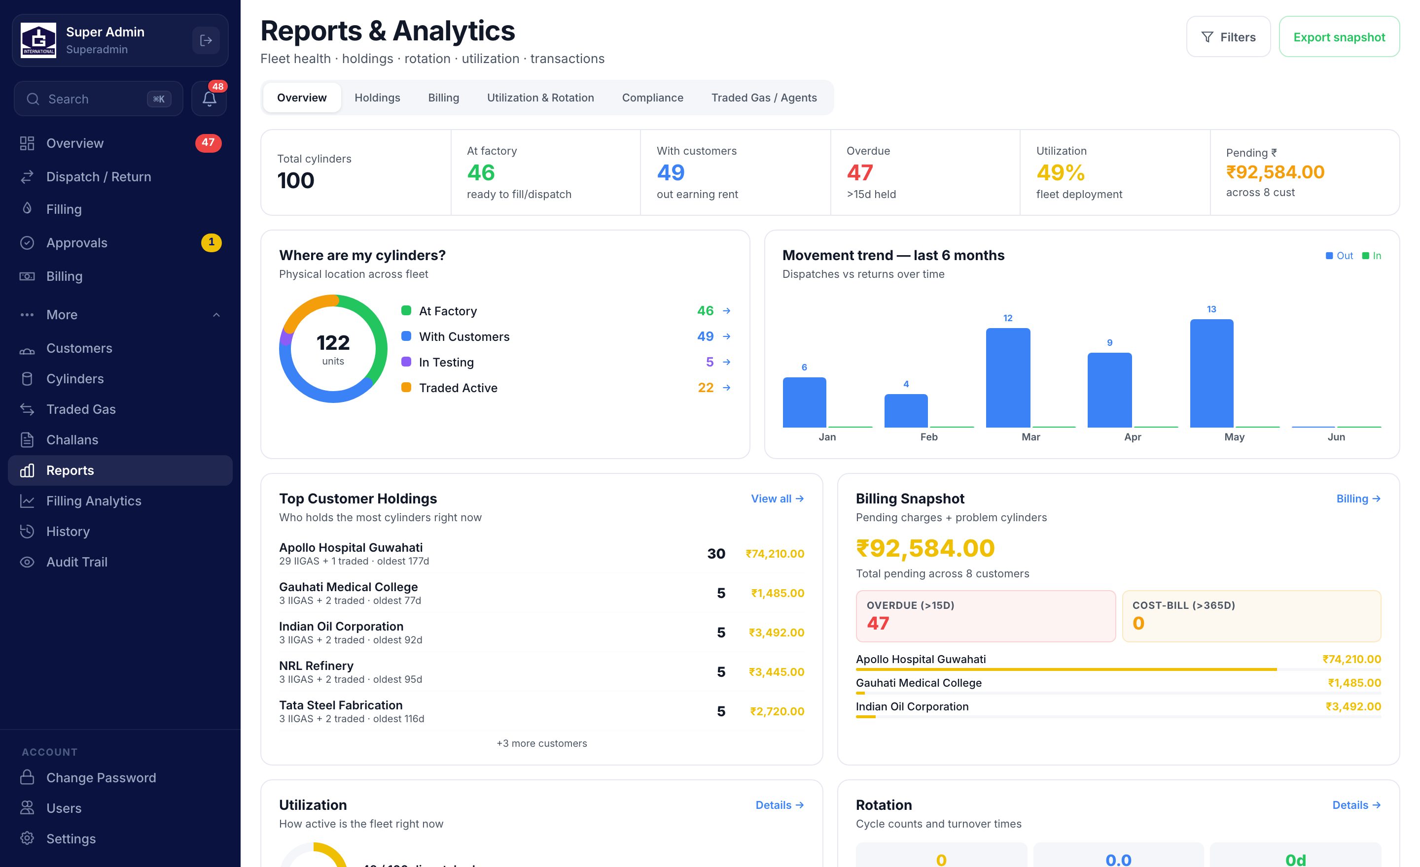Viewport: 1420px width, 867px height.
Task: Follow the Billing link in Billing Snapshot
Action: coord(1359,499)
